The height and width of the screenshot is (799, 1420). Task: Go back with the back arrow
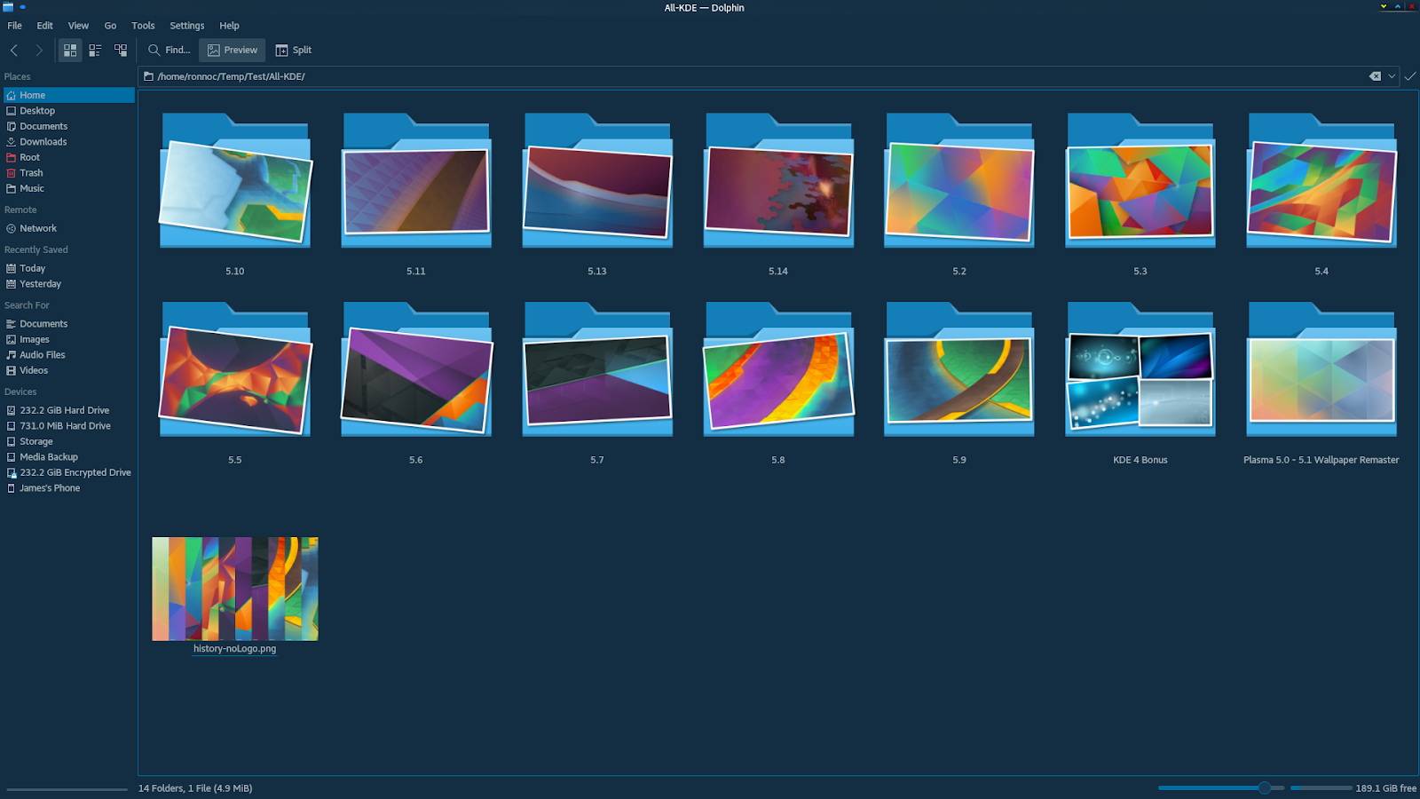tap(14, 51)
